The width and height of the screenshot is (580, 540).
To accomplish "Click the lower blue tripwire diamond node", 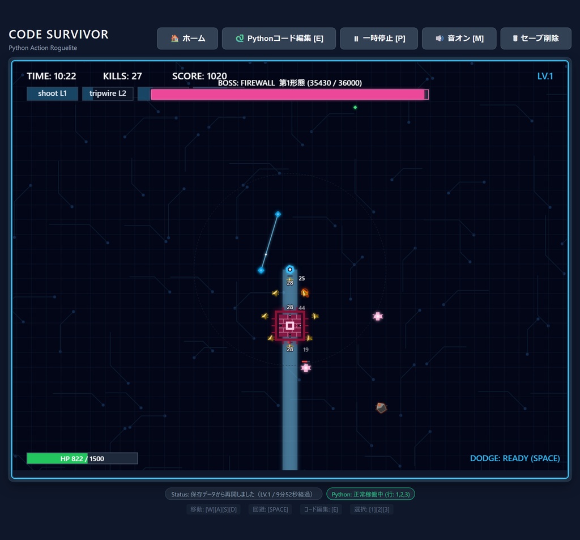I will point(261,270).
